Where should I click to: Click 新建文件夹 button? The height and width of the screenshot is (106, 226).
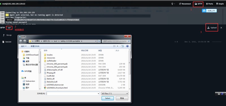tap(35, 46)
